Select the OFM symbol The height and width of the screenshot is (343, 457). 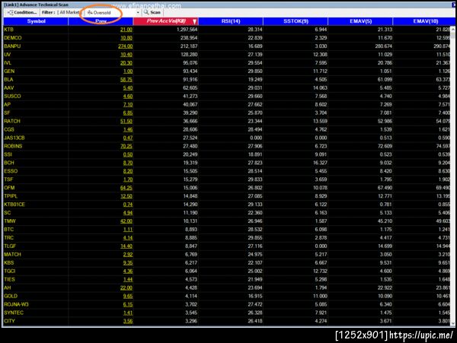click(9, 188)
